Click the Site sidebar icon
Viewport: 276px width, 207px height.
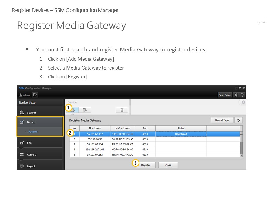(x=22, y=143)
